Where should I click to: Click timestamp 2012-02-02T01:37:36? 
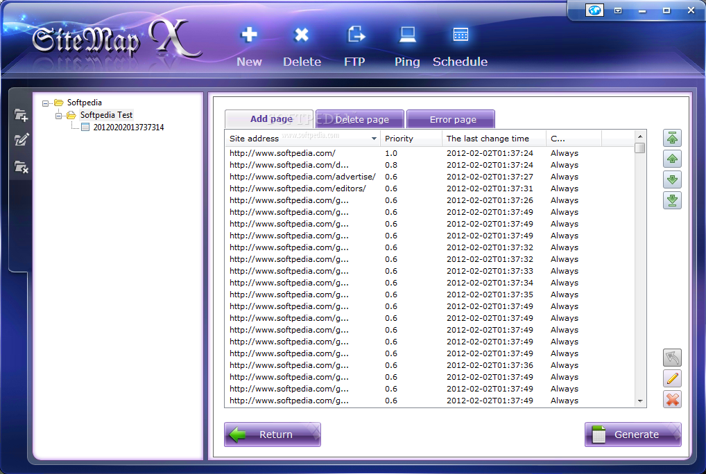(x=490, y=365)
